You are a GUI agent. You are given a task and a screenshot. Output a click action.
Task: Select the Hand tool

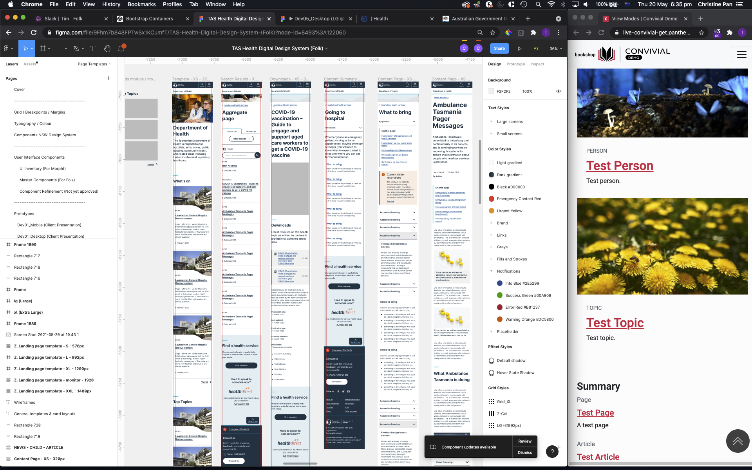[107, 49]
